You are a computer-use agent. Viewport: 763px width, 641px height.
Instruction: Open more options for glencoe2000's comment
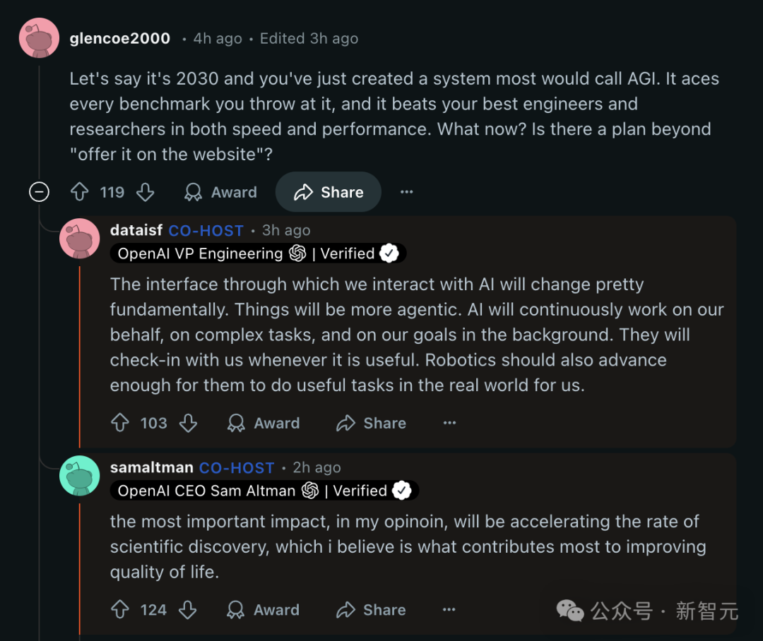coord(406,192)
